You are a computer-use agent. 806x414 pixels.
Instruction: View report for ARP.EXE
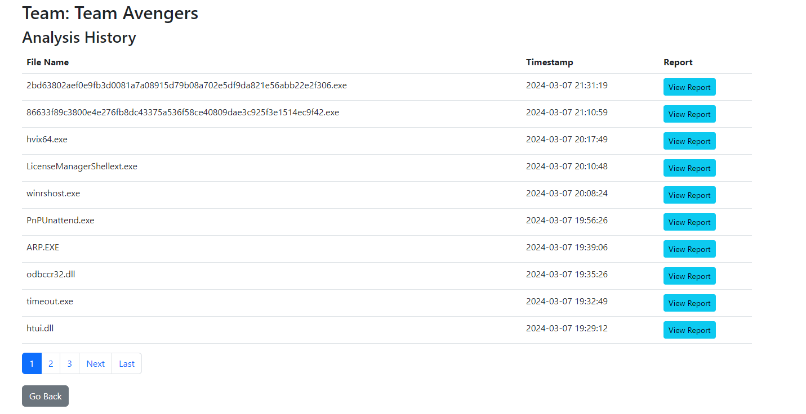point(689,249)
